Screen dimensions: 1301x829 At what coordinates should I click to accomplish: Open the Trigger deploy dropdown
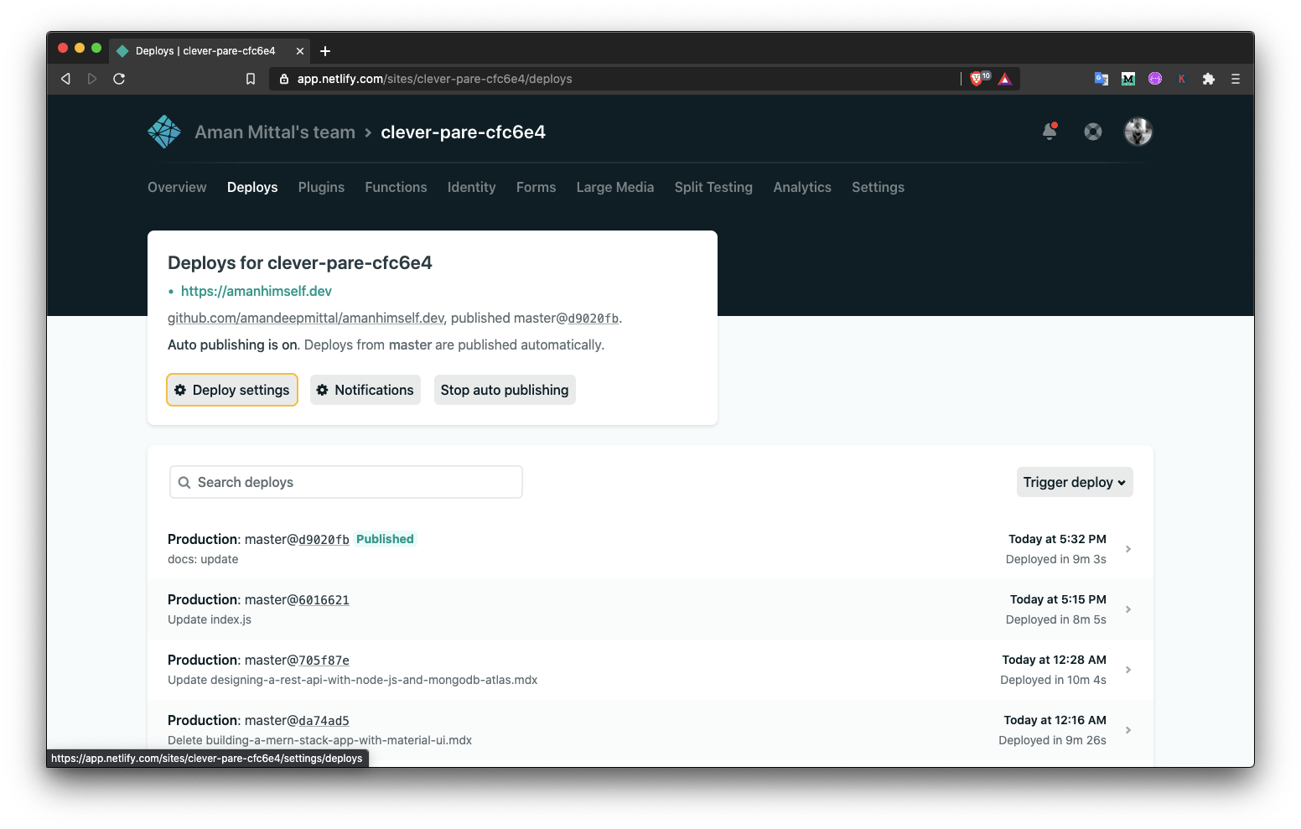click(x=1075, y=482)
